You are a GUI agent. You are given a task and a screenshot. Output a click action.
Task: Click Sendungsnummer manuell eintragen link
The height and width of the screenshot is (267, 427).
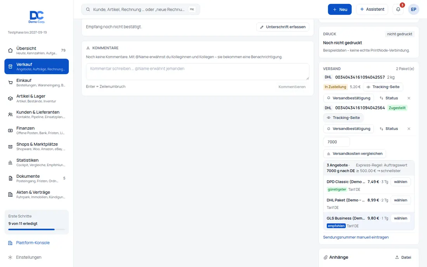click(356, 237)
